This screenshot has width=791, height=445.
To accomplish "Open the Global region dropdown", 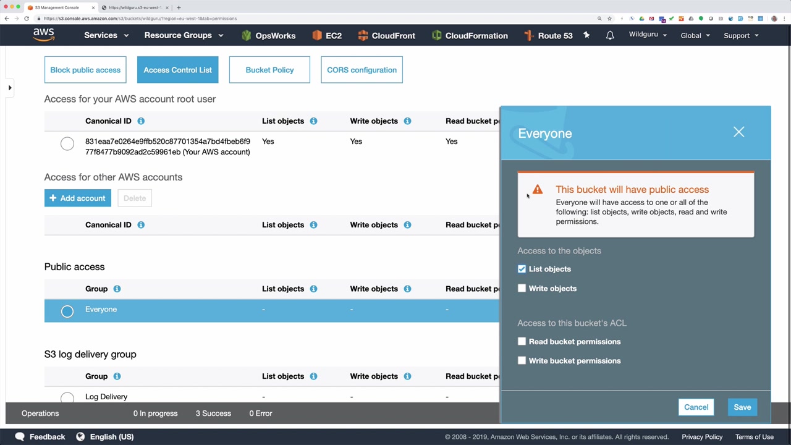I will pyautogui.click(x=695, y=35).
